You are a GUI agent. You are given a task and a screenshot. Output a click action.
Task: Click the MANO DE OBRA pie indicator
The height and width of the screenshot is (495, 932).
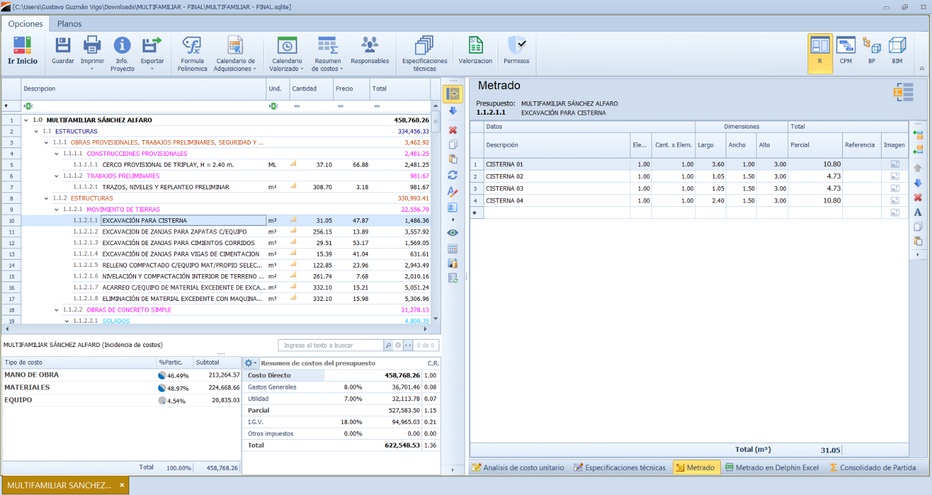(162, 375)
